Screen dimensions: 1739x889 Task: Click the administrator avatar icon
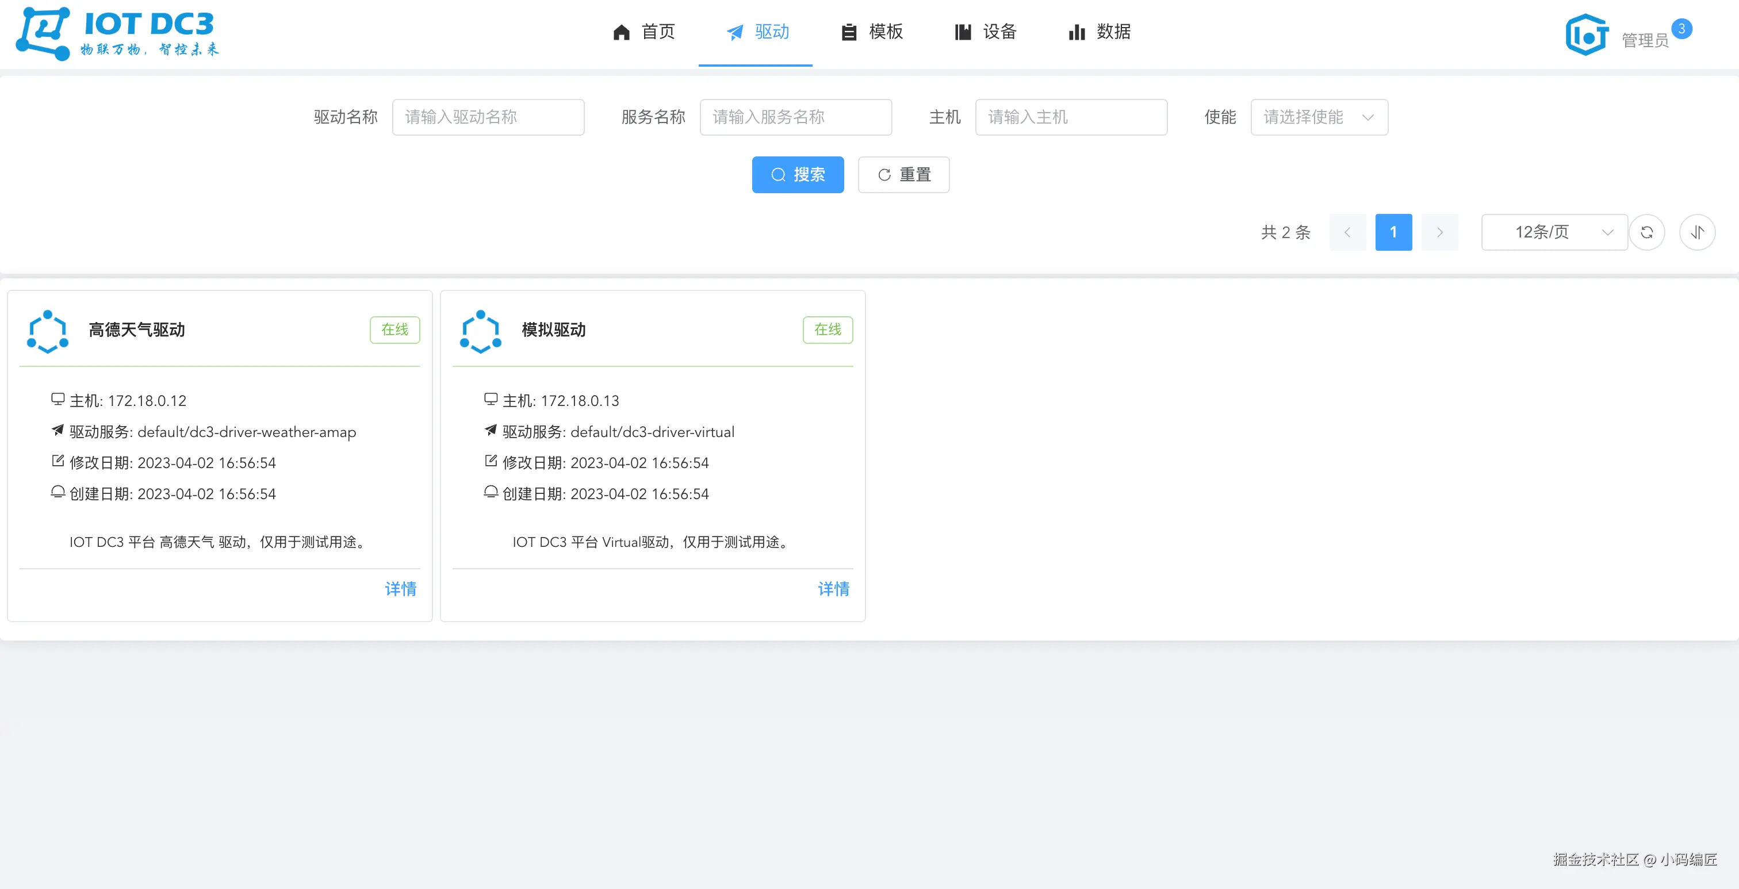(x=1587, y=35)
